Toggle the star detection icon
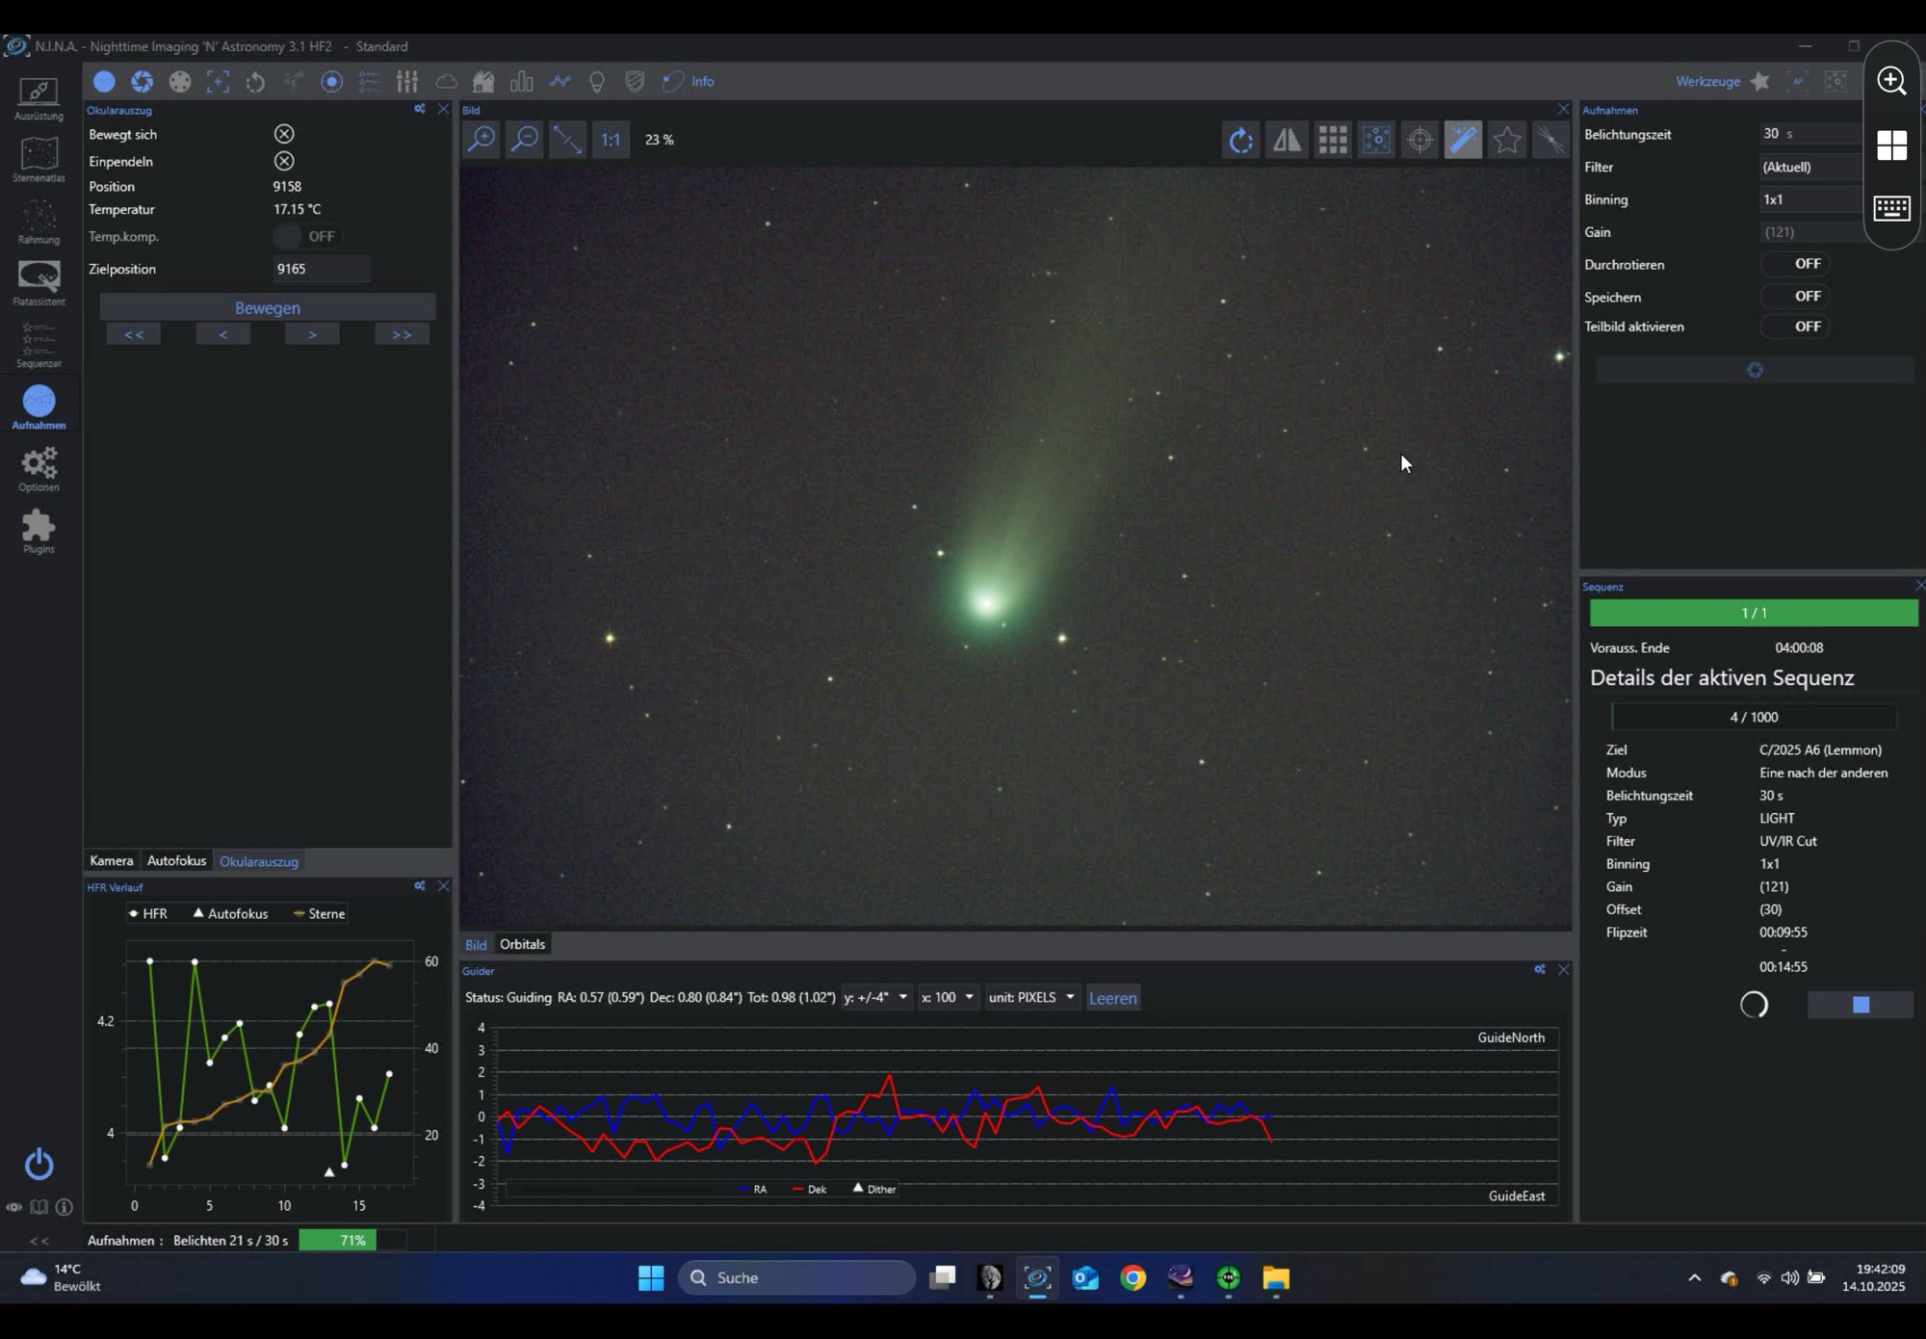This screenshot has height=1339, width=1926. click(1507, 140)
